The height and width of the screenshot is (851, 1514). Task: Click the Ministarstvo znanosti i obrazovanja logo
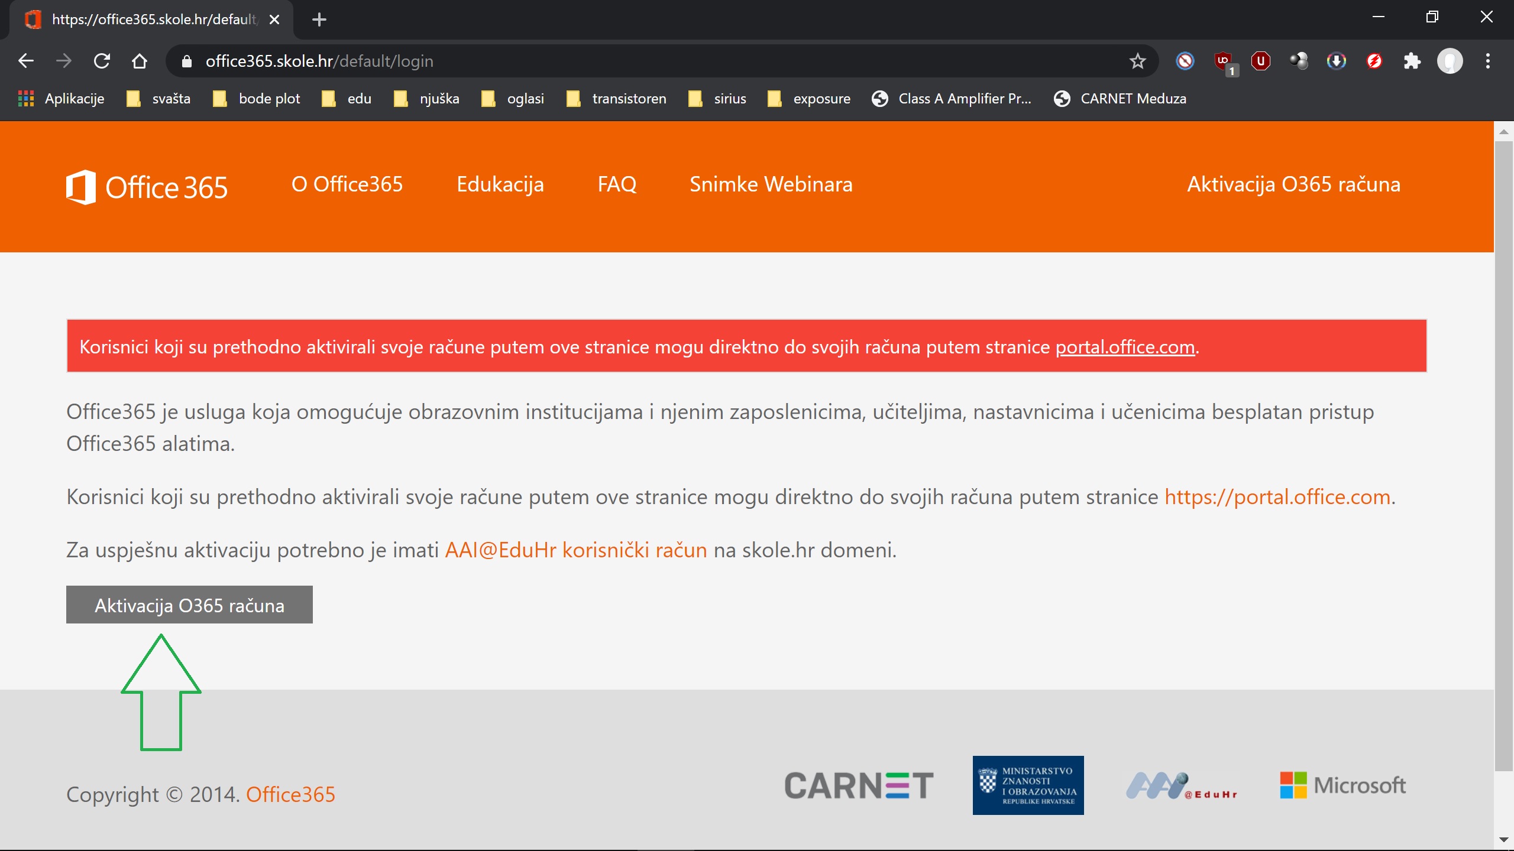(x=1028, y=785)
